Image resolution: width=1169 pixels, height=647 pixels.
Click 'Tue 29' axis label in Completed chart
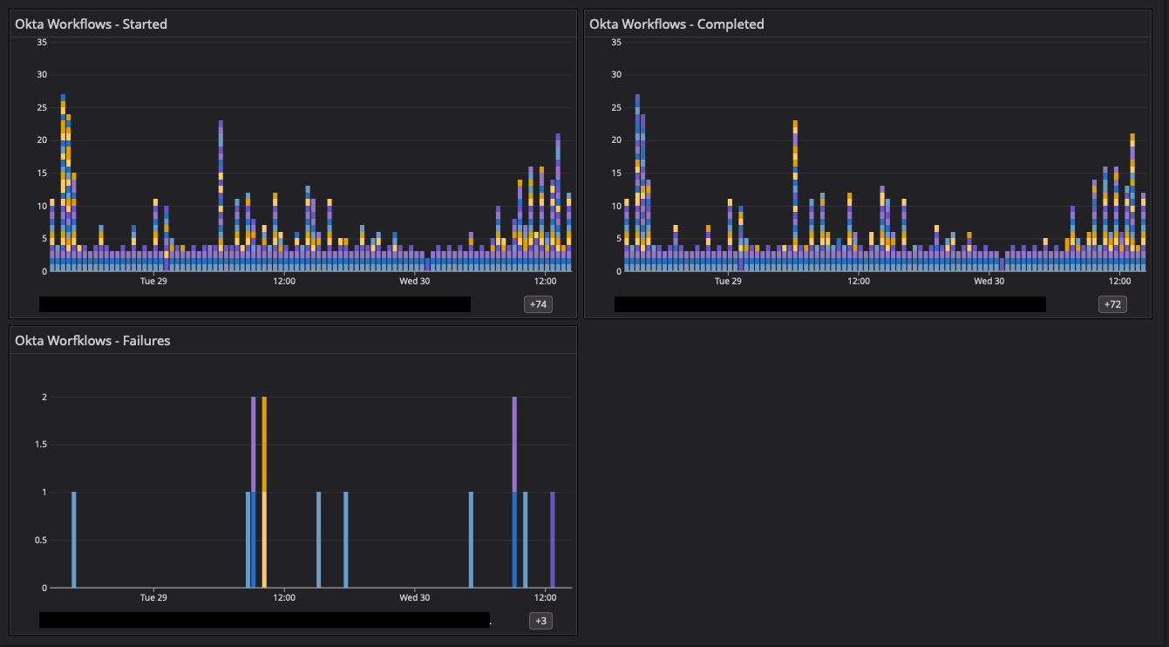(728, 281)
